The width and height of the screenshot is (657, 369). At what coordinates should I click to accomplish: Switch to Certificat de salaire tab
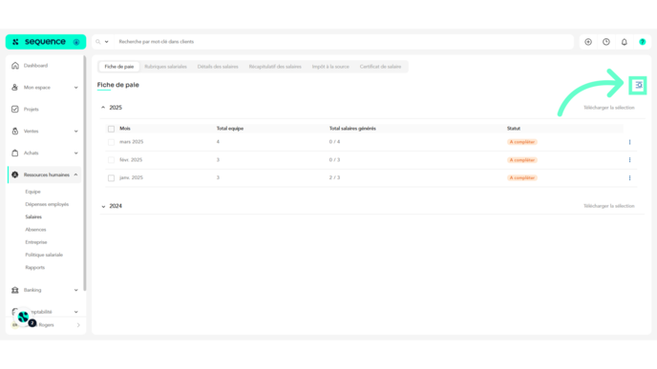tap(380, 67)
